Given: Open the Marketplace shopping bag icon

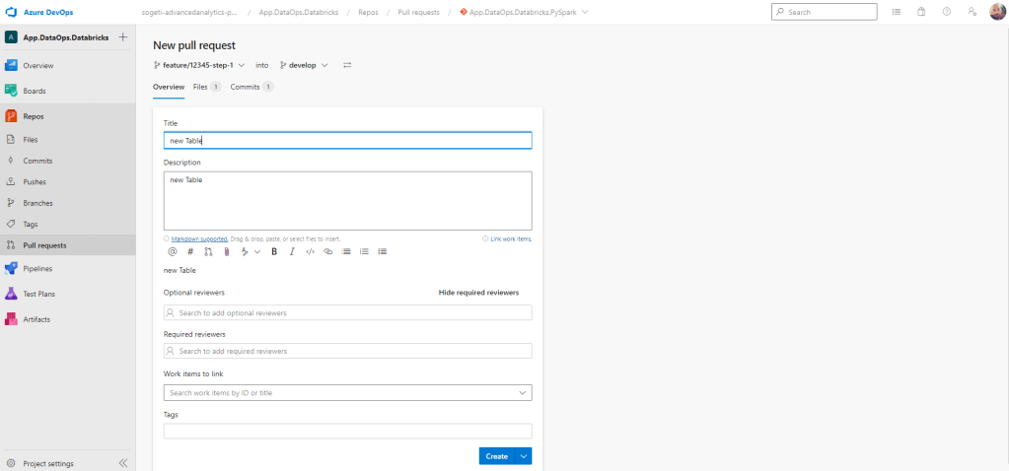Looking at the screenshot, I should [921, 12].
